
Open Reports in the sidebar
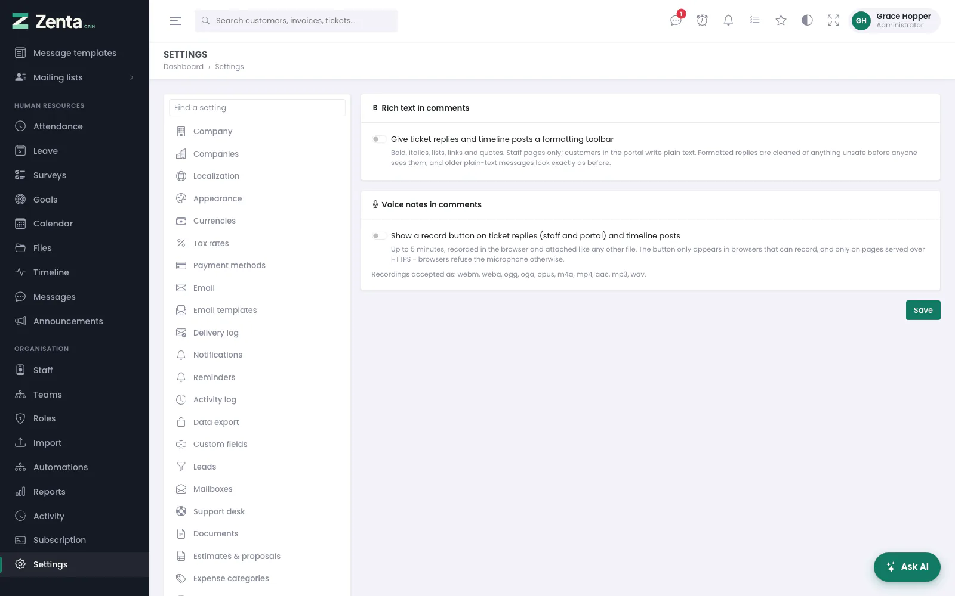(x=75, y=492)
